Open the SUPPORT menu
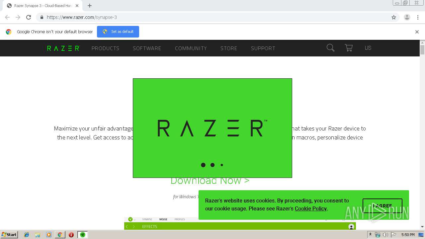The height and width of the screenshot is (239, 425). pyautogui.click(x=263, y=48)
